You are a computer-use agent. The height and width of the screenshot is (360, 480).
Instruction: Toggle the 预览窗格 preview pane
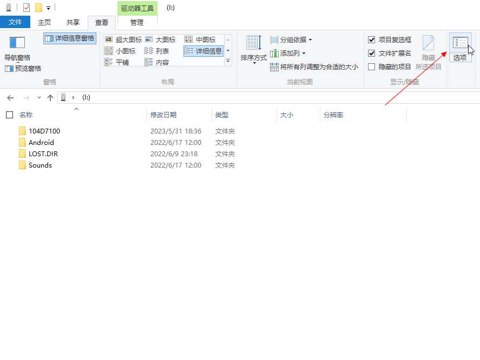click(x=23, y=69)
